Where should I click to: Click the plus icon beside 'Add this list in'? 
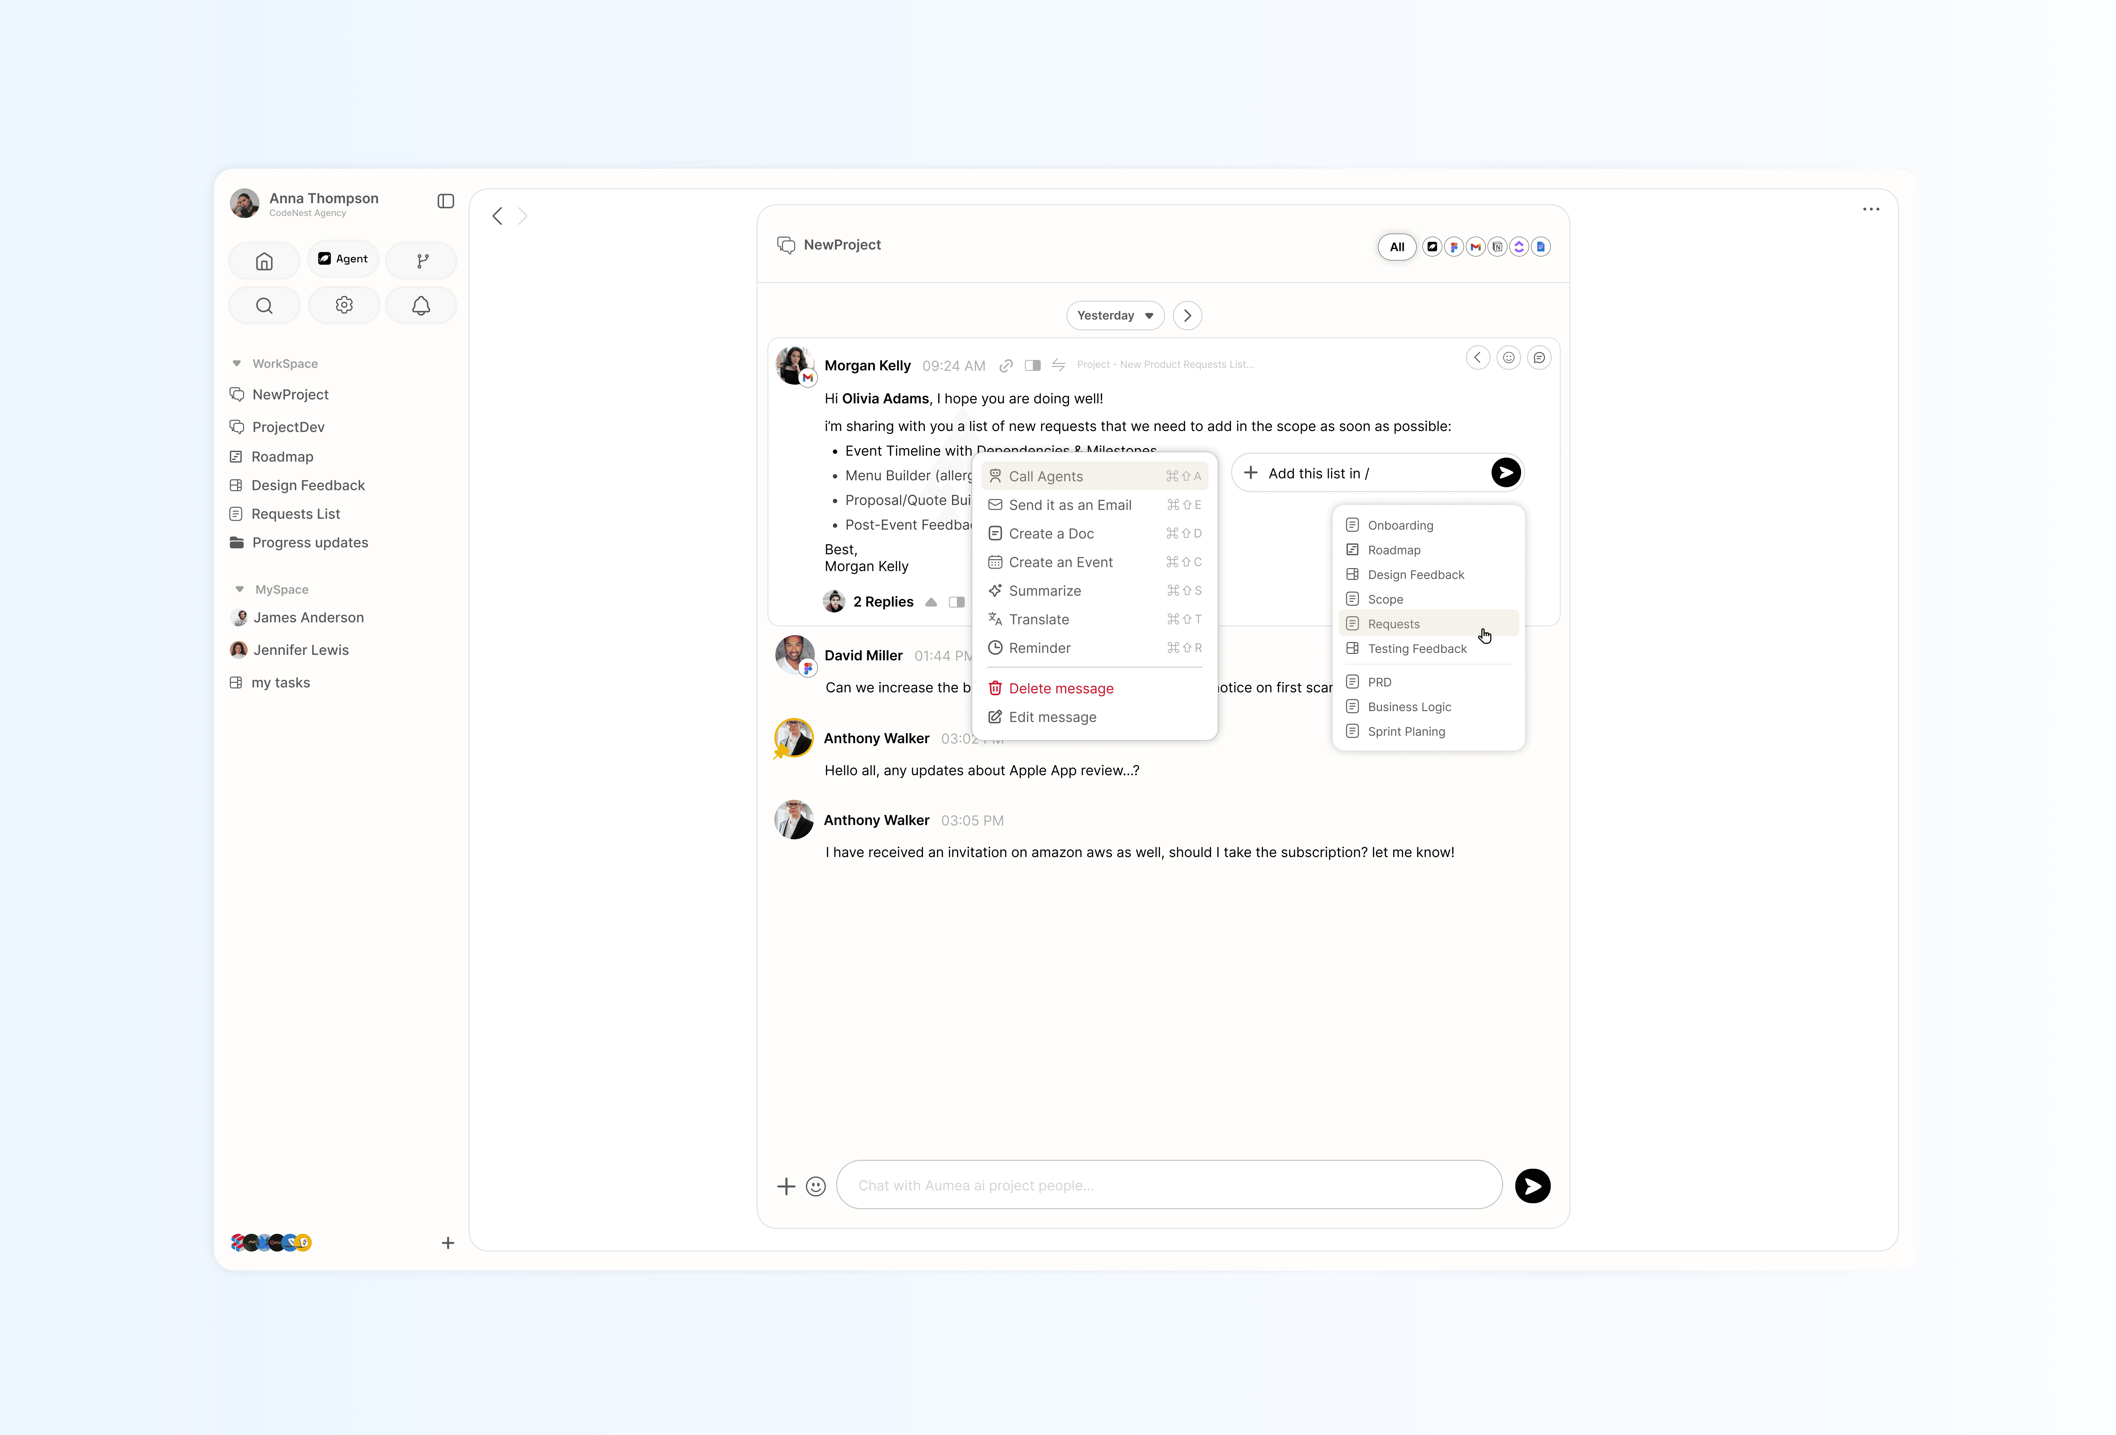pyautogui.click(x=1251, y=472)
